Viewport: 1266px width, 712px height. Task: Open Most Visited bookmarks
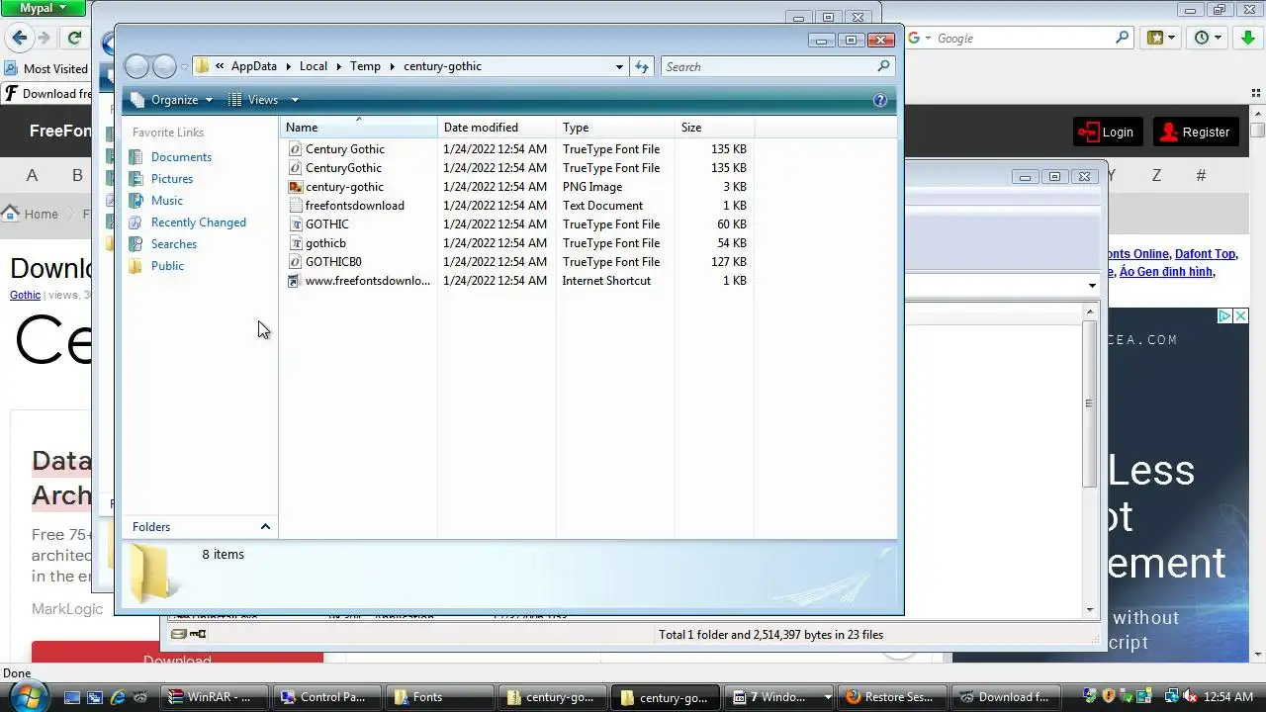point(46,69)
